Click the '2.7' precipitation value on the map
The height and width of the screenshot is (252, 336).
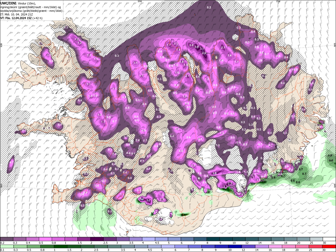click(225, 187)
